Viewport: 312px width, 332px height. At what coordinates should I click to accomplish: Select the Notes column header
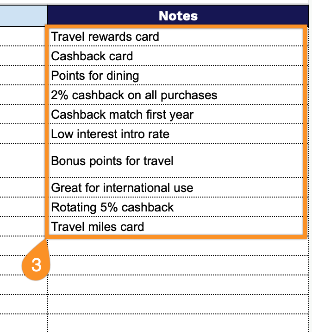[x=178, y=16]
